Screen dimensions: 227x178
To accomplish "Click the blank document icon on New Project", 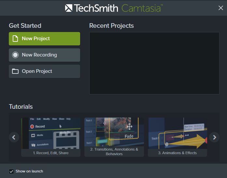I will click(x=15, y=39).
